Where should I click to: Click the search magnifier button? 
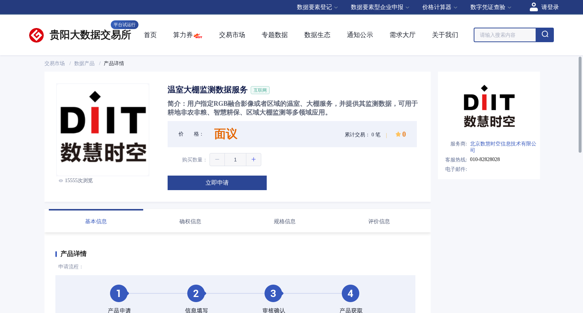pyautogui.click(x=545, y=35)
